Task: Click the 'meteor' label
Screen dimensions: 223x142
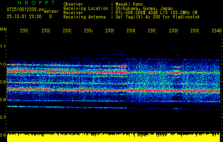Action: (x=51, y=11)
